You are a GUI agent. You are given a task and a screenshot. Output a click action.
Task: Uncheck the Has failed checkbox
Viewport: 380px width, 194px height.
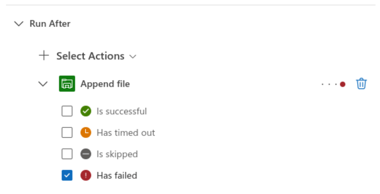coord(67,175)
